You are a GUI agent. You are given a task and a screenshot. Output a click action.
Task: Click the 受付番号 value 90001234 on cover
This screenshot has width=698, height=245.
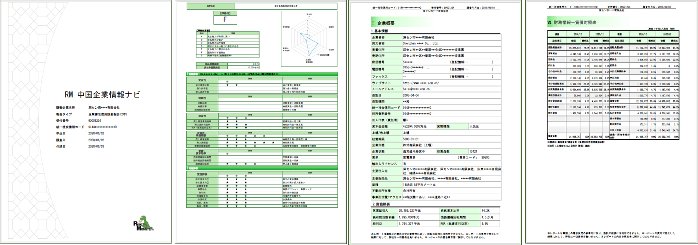[x=95, y=121]
